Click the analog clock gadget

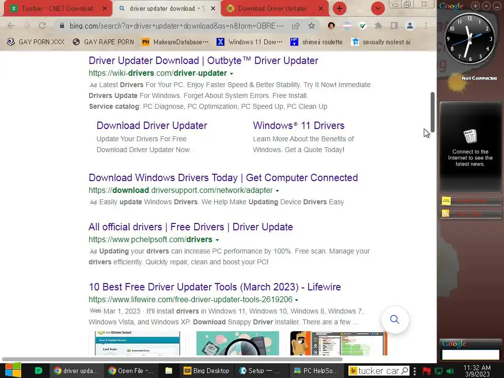click(x=469, y=38)
